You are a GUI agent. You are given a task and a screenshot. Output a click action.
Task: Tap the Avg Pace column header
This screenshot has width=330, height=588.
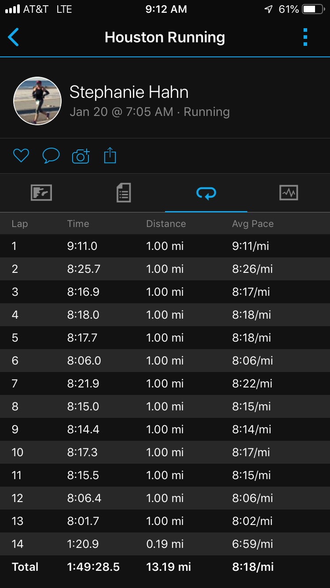tap(253, 224)
